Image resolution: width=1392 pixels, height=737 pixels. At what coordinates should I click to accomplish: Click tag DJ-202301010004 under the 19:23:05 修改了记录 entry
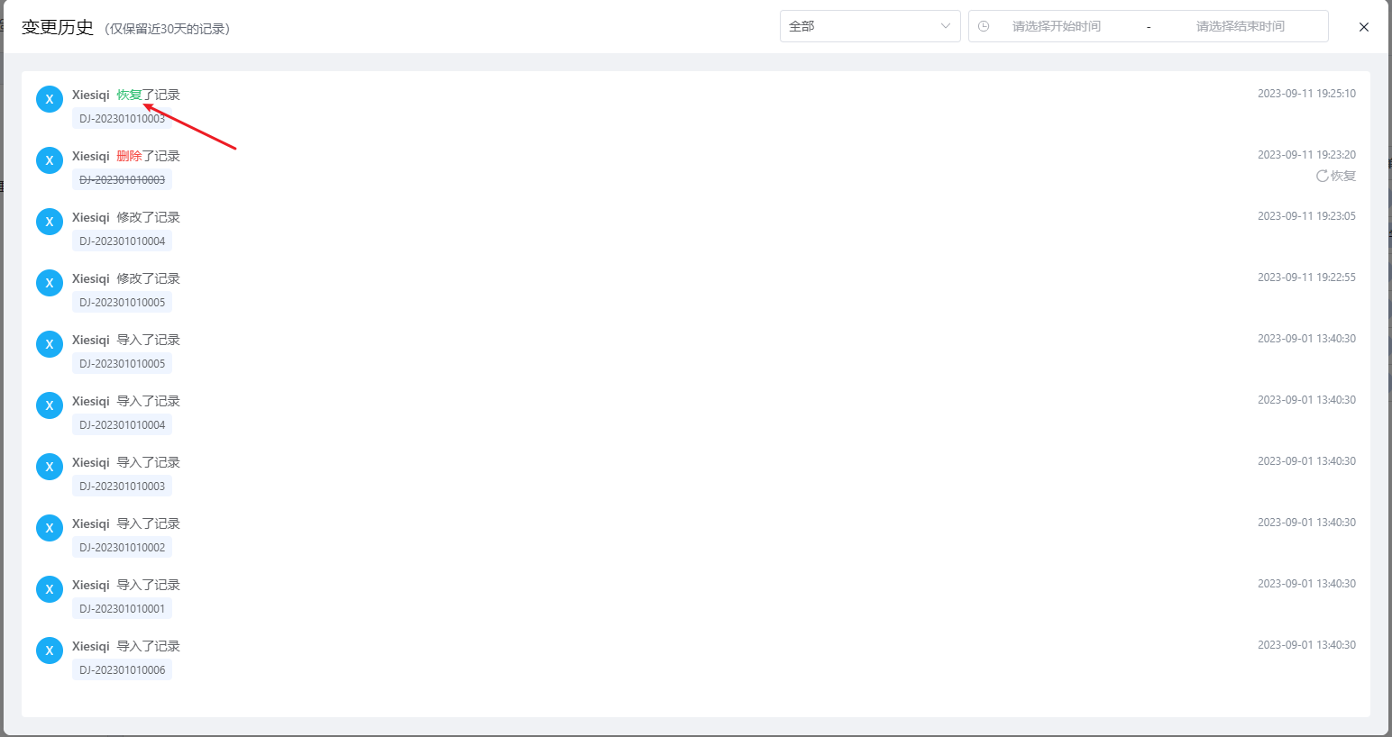(122, 241)
